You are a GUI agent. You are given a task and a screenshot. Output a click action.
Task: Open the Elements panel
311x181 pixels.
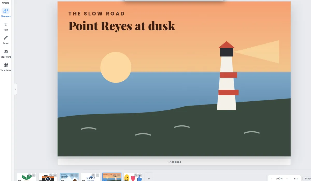6,13
